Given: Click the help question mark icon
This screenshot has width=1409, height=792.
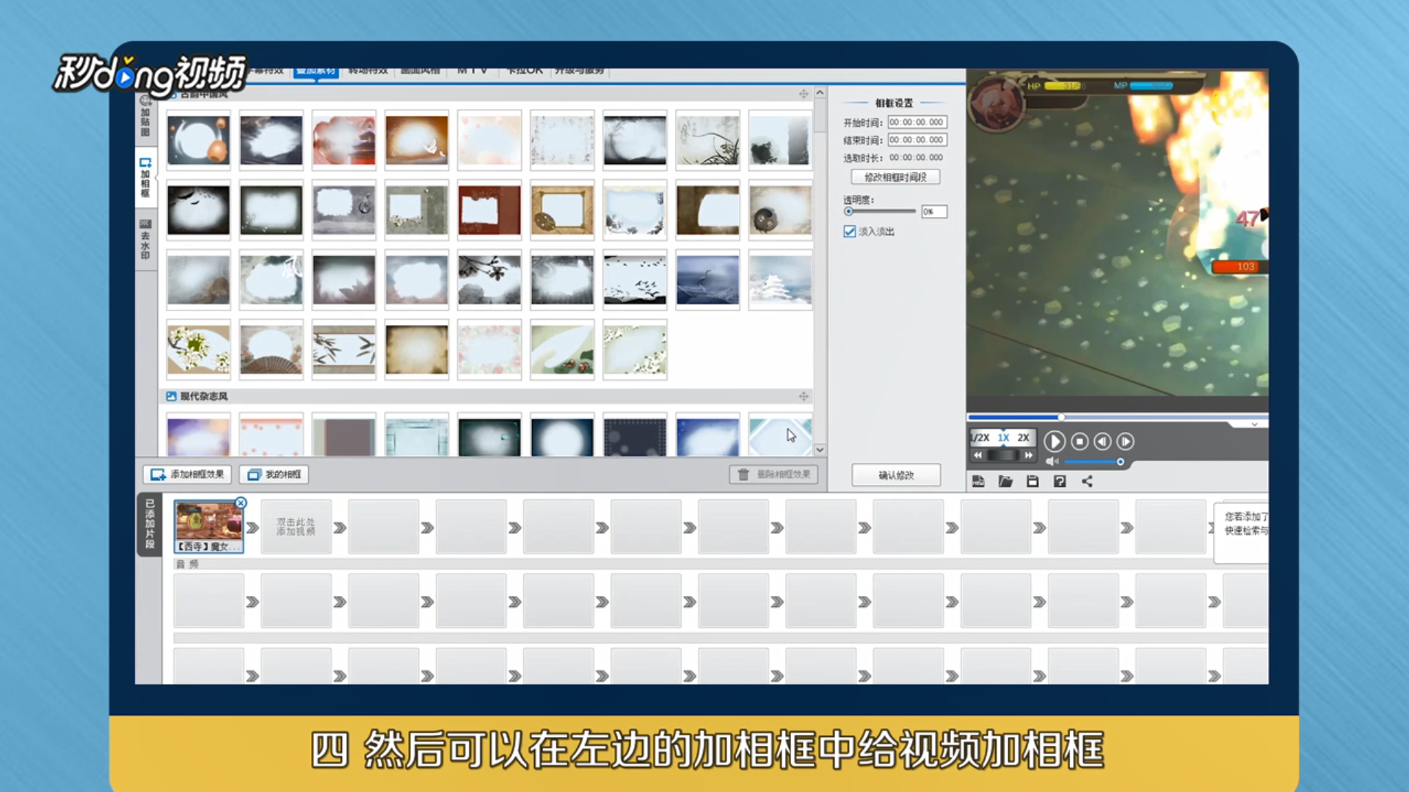Looking at the screenshot, I should click(x=1060, y=482).
